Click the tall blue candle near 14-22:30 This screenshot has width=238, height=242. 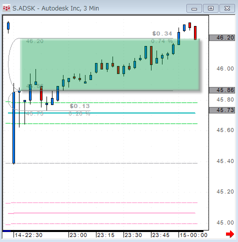coord(13,127)
